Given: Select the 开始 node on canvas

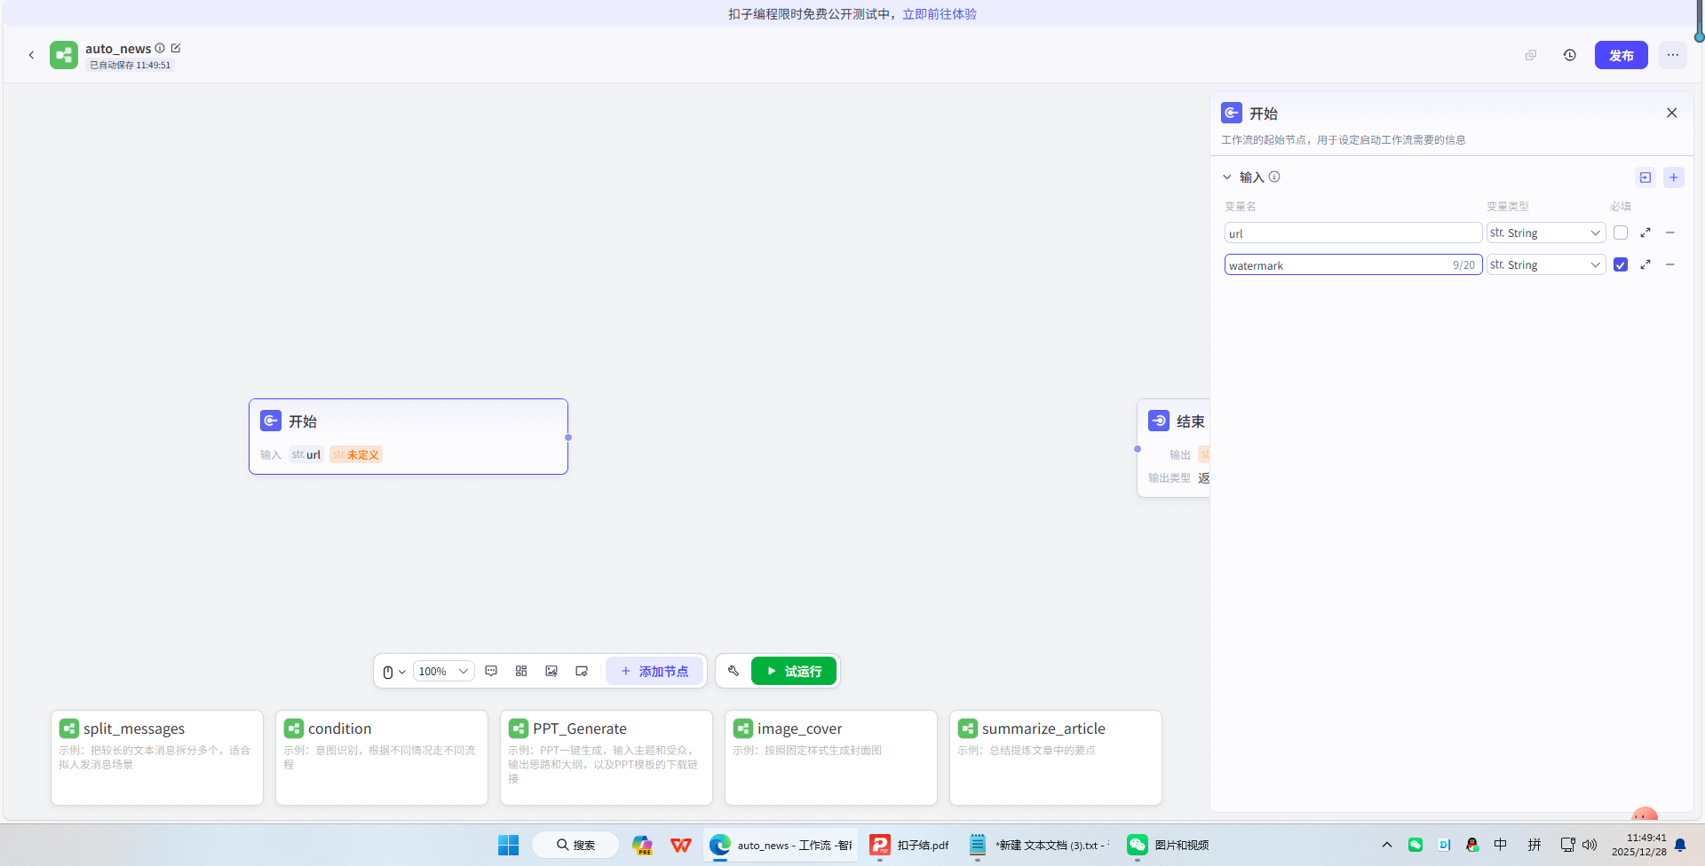Looking at the screenshot, I should tap(408, 436).
